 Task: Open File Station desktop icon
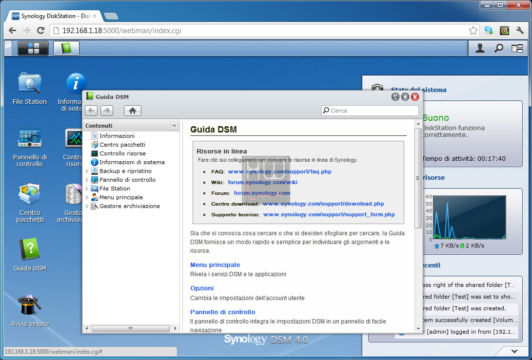click(x=30, y=89)
